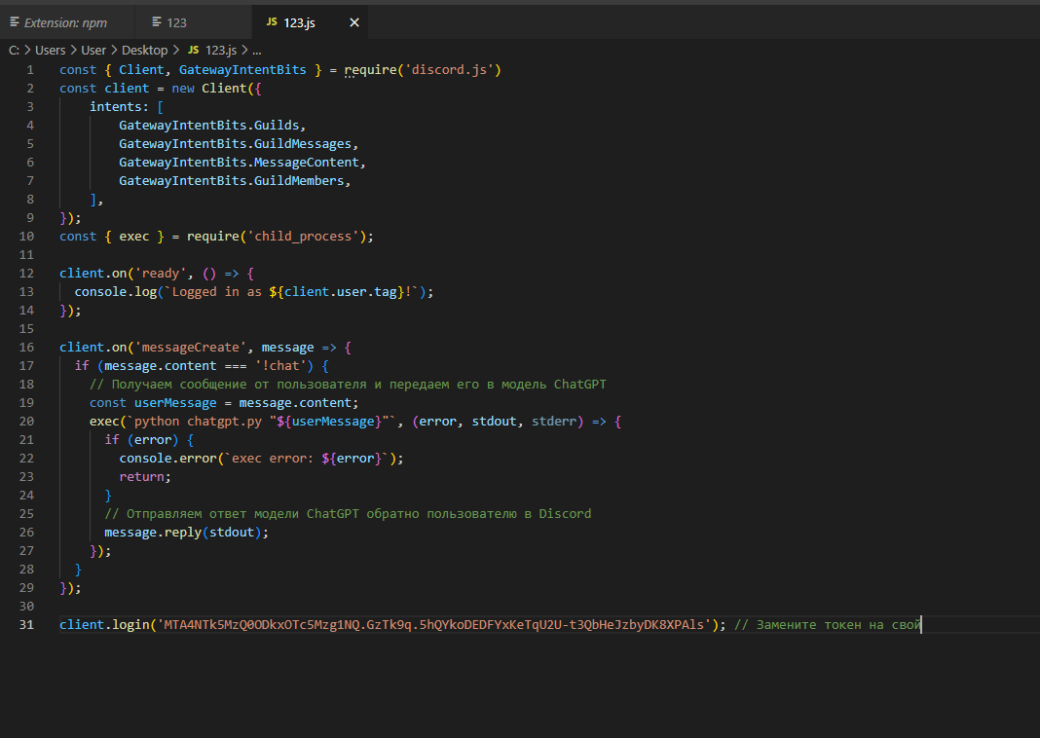Click message.reply on line 26
This screenshot has width=1040, height=738.
coord(153,533)
